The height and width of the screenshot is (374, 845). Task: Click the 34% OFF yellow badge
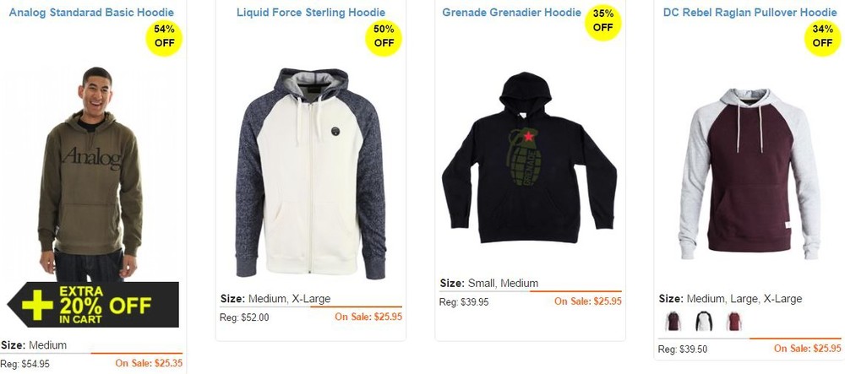[822, 38]
